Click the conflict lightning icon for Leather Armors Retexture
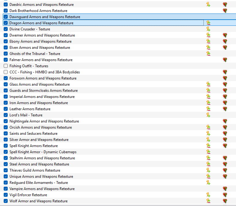This screenshot has height=206, width=236. 208,109
